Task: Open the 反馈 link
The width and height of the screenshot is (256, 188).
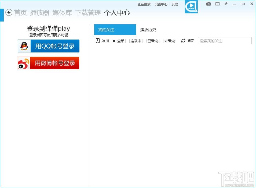Action: coord(175,4)
